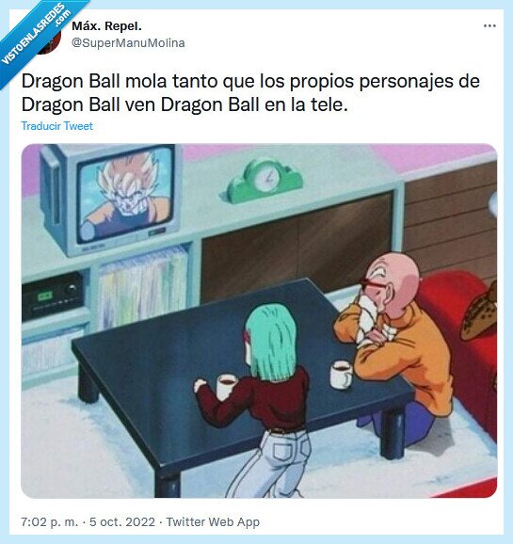Screen dimensions: 513x544
Task: Click the VISTOENLASREDES.com corner banner
Action: pos(37,35)
